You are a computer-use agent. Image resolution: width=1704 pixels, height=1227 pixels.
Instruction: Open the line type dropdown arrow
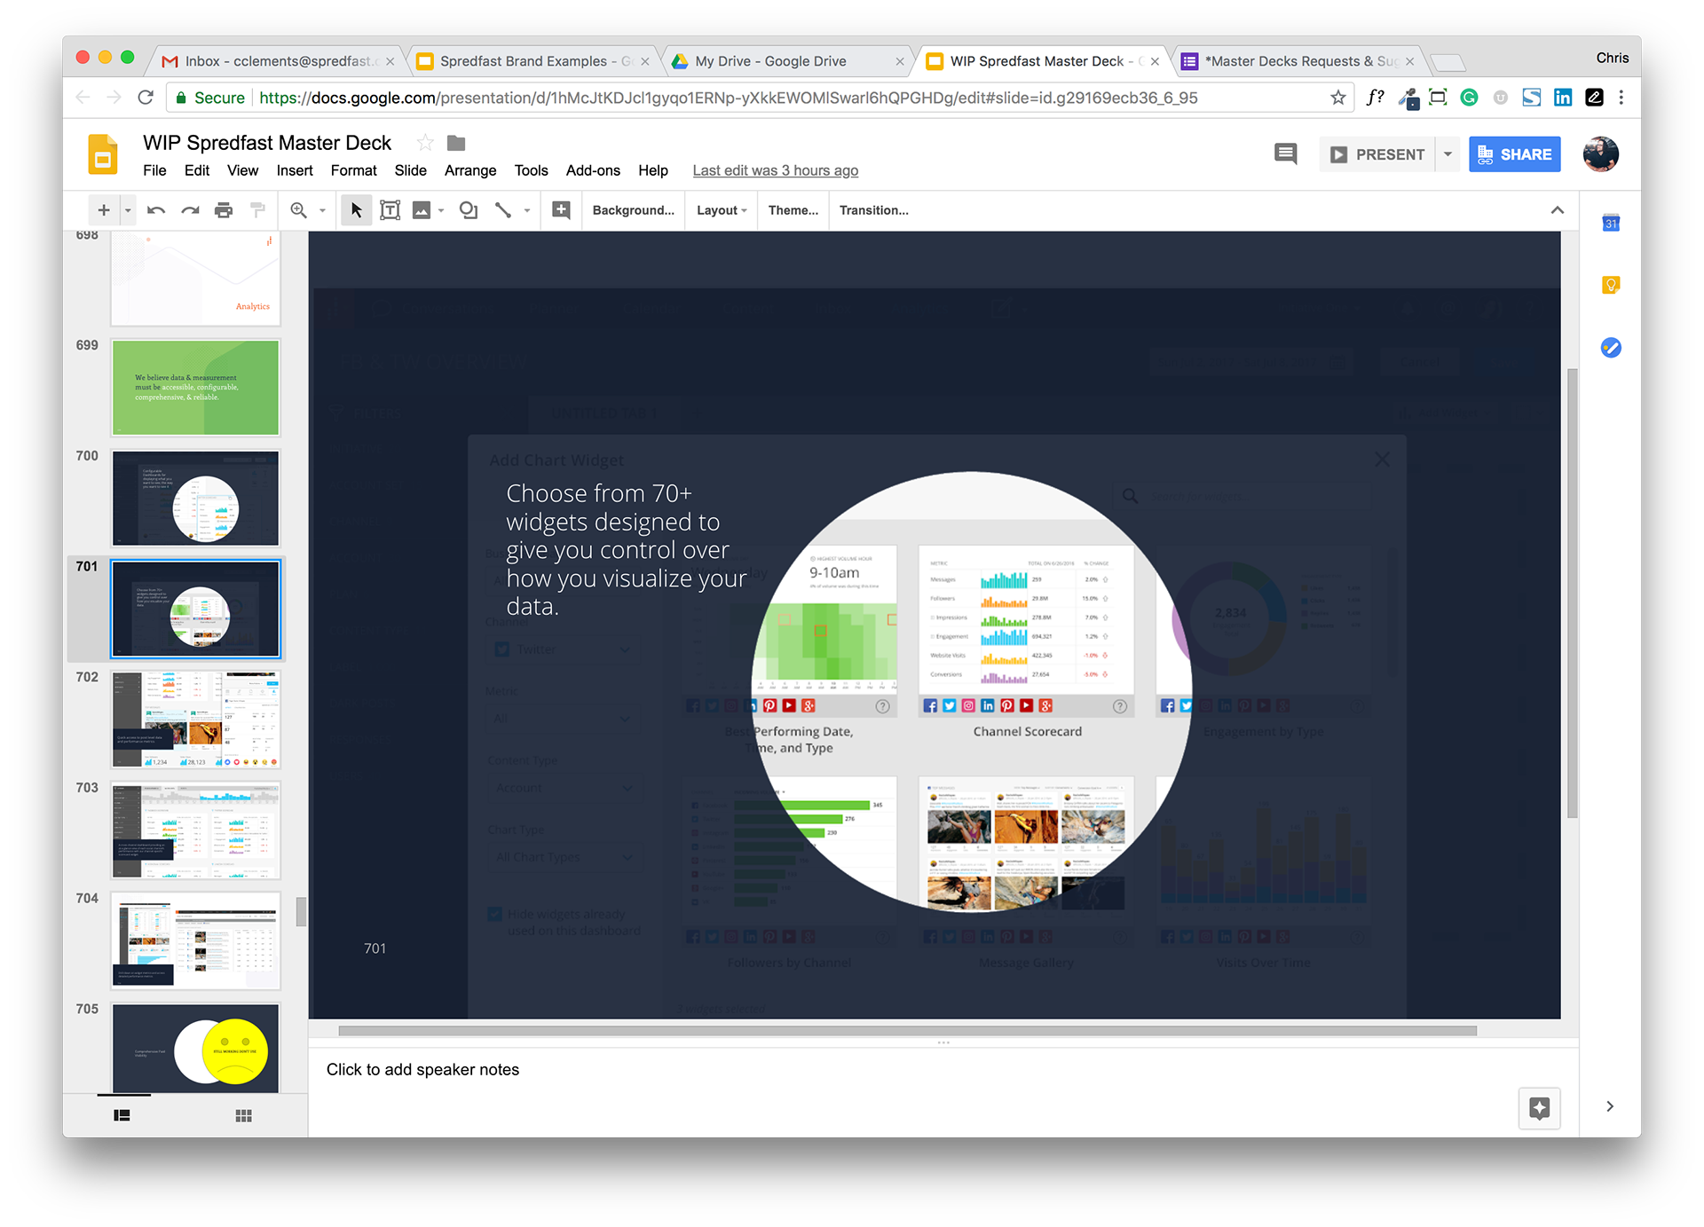(x=527, y=210)
